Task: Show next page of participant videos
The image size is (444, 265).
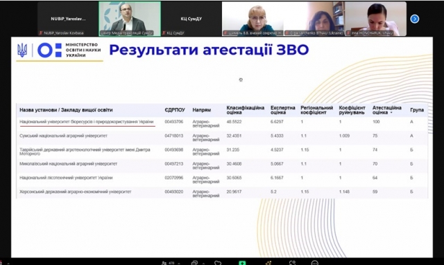Action: click(x=415, y=19)
